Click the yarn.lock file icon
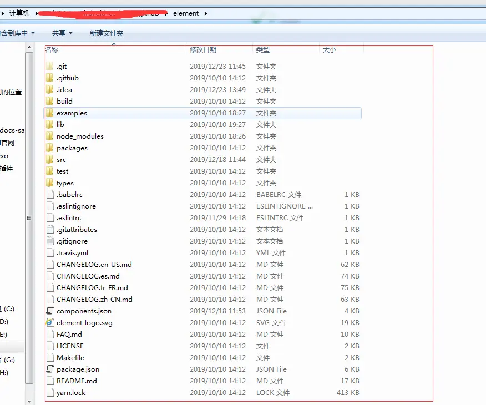The width and height of the screenshot is (486, 405). tap(50, 392)
